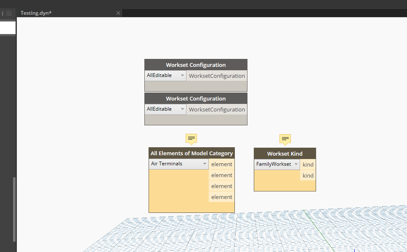This screenshot has width=407, height=252.
Task: Click the last element output port on the category node
Action: 221,197
